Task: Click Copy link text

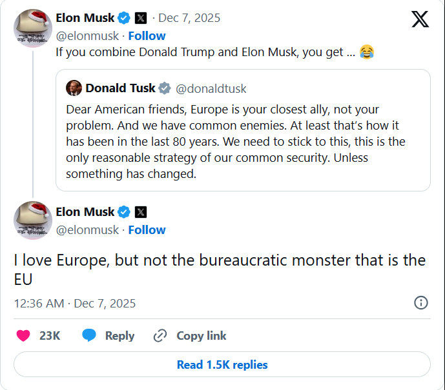Action: pyautogui.click(x=202, y=335)
